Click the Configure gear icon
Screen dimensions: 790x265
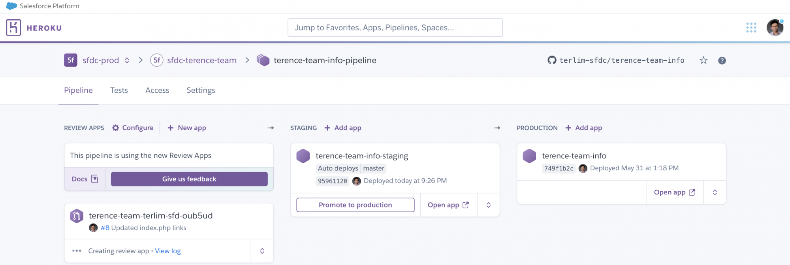coord(116,128)
